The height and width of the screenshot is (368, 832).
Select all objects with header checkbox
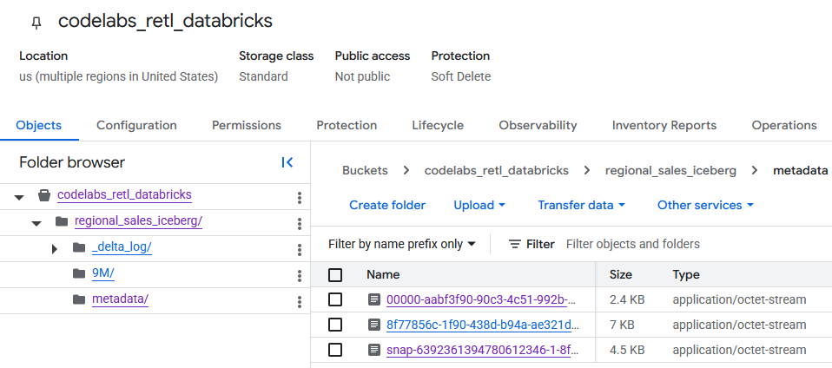coord(335,275)
